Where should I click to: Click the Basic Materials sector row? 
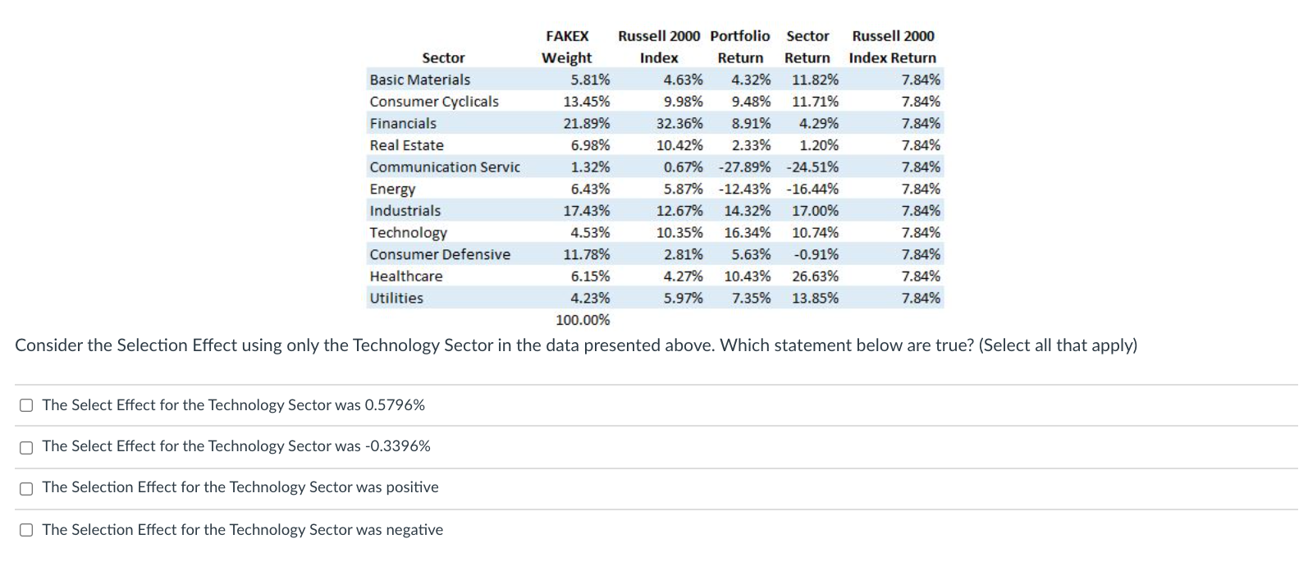420,80
